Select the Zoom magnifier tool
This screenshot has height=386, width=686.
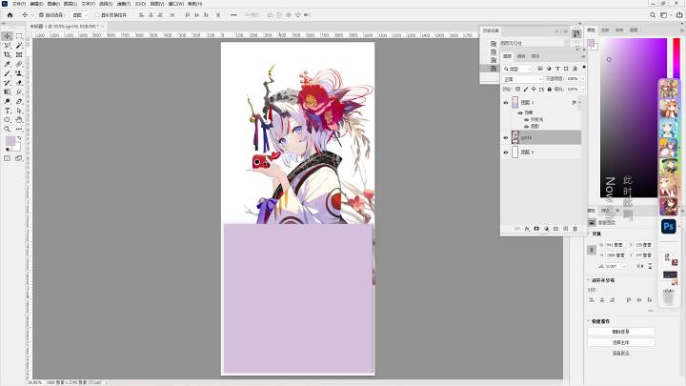pos(8,129)
